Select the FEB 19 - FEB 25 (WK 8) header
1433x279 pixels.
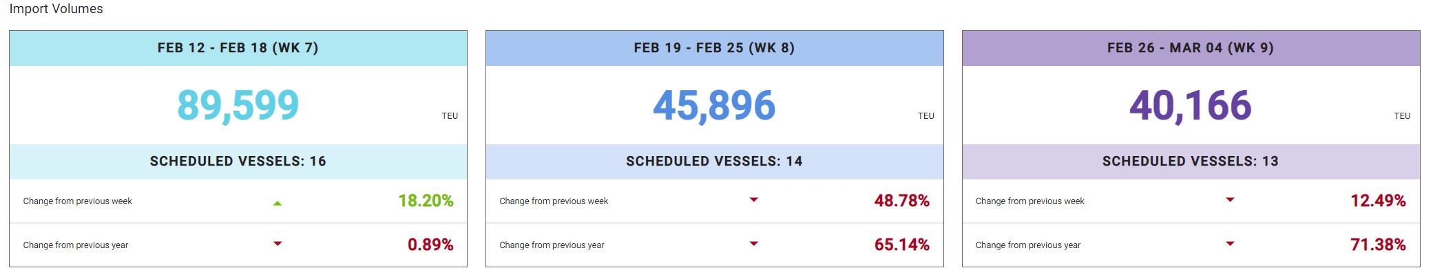tap(714, 48)
